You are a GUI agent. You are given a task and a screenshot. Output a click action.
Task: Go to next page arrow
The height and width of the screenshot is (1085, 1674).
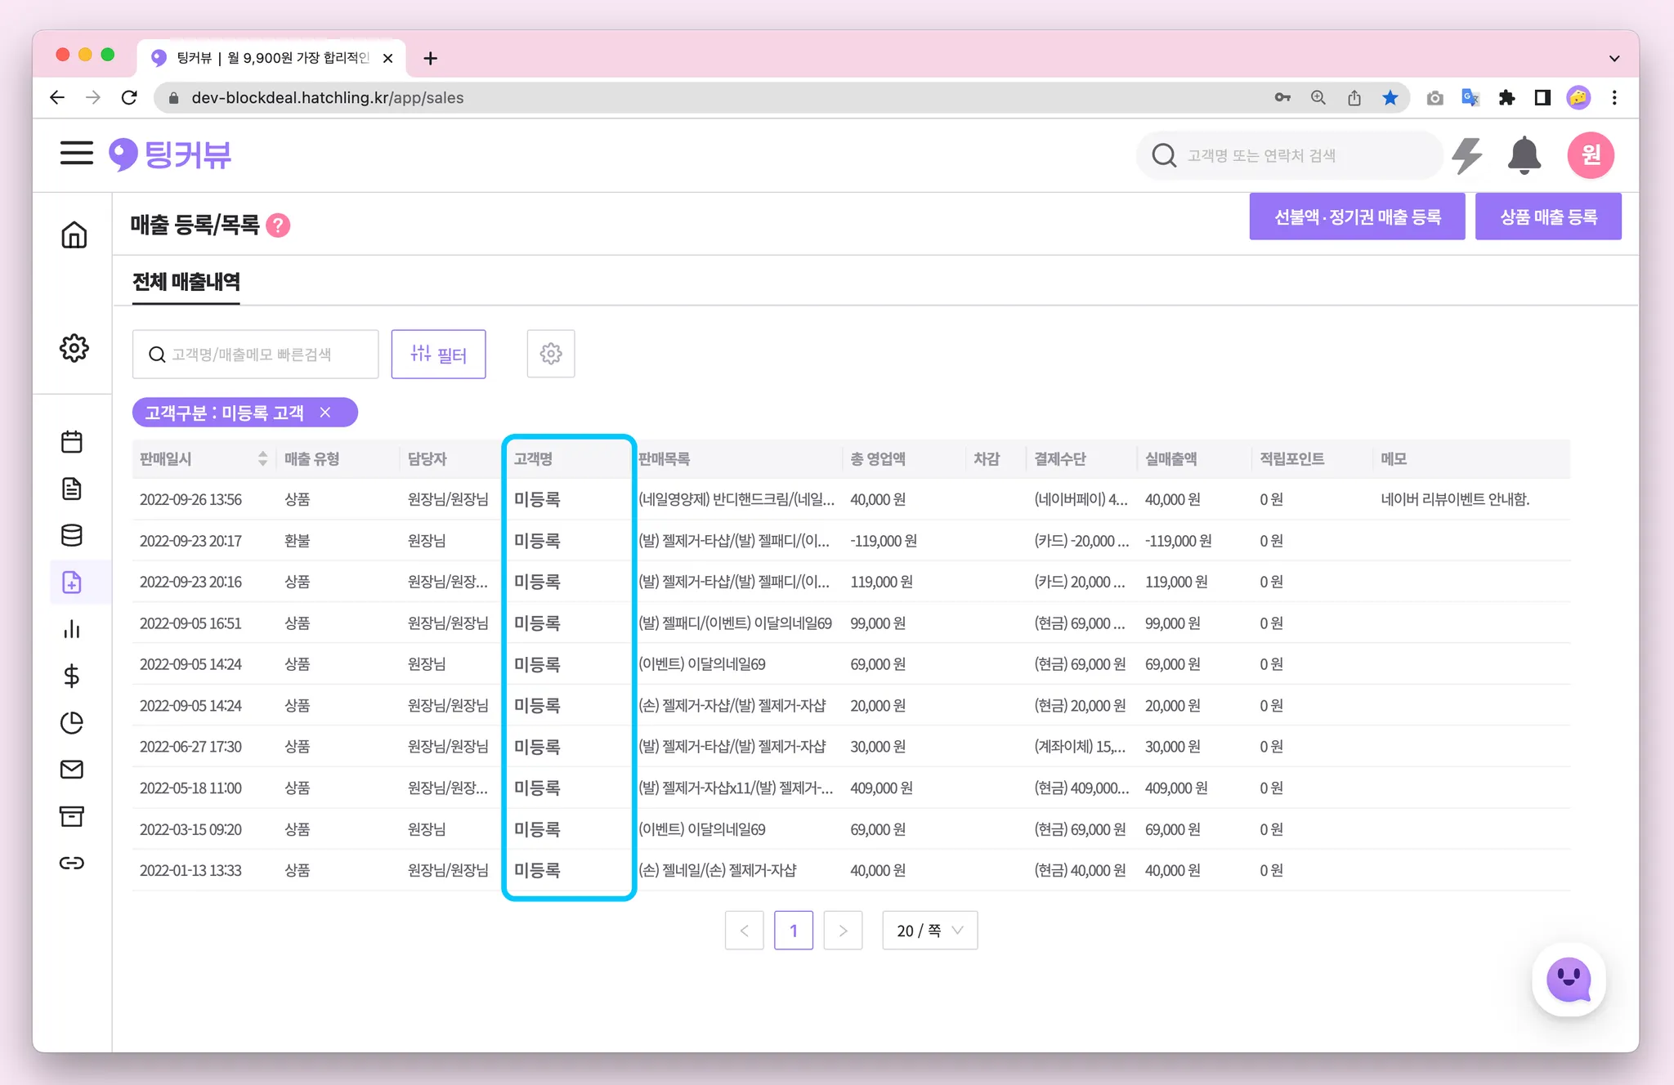point(843,931)
